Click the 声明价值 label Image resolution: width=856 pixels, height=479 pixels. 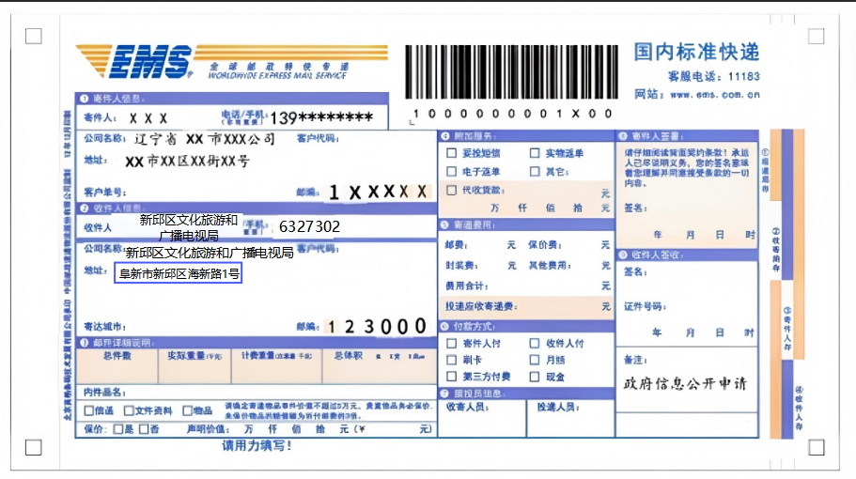208,429
